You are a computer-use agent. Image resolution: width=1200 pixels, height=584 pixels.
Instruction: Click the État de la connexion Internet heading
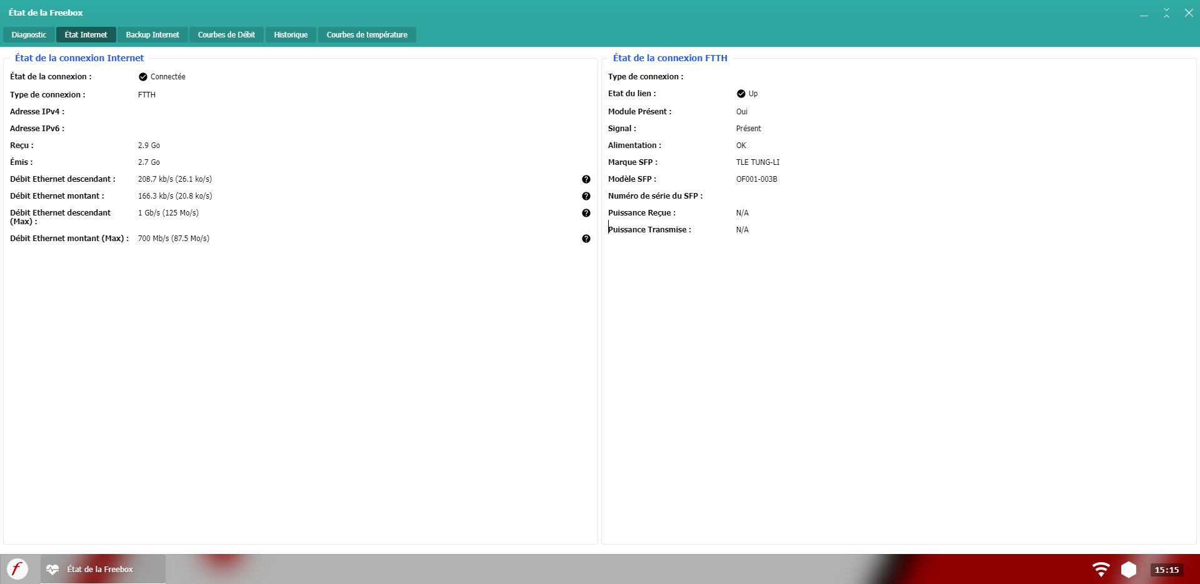(79, 58)
